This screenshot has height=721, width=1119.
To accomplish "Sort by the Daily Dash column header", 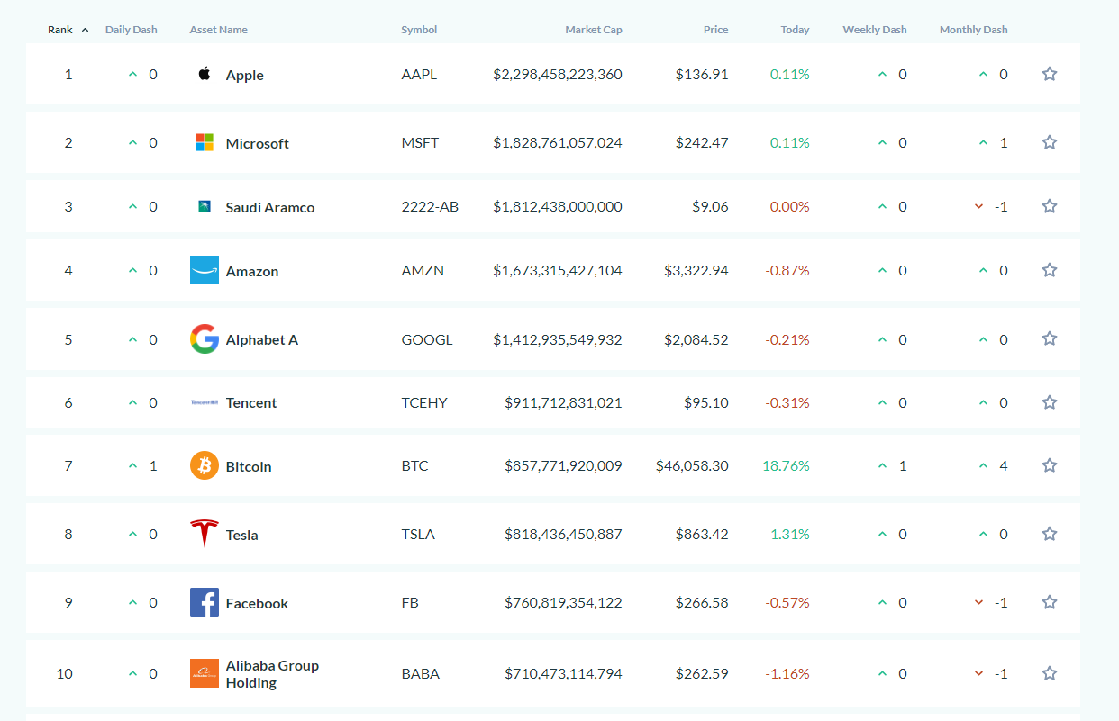I will pos(132,30).
